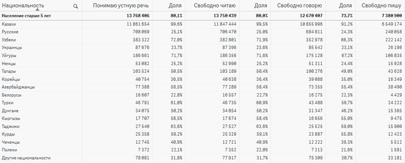Select the Азербайджанцы row label
Image resolution: width=405 pixels, height=163 pixels.
tap(18, 87)
